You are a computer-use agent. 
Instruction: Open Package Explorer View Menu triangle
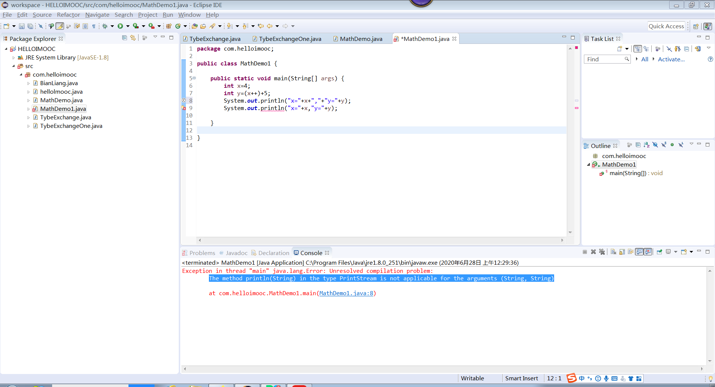(155, 37)
